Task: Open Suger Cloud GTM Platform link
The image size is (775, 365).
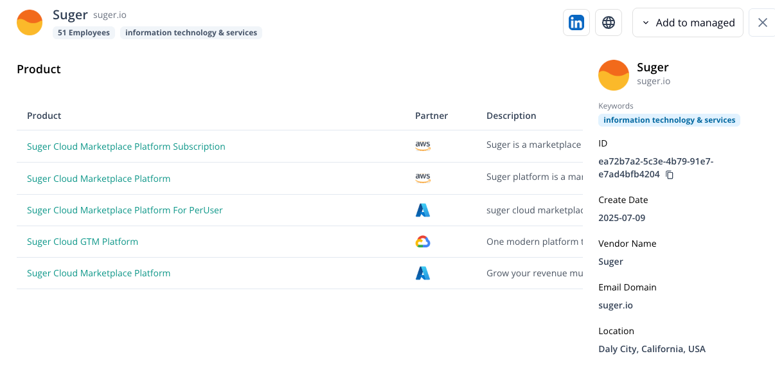Action: coord(82,242)
